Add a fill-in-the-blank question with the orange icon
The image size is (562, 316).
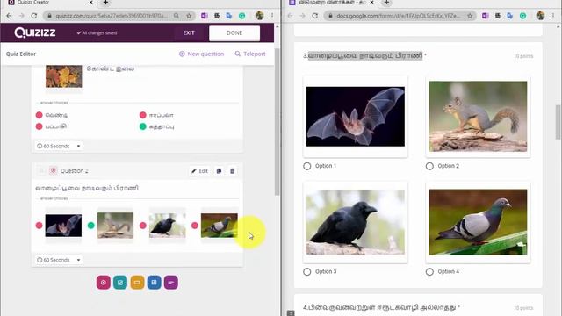pyautogui.click(x=137, y=283)
